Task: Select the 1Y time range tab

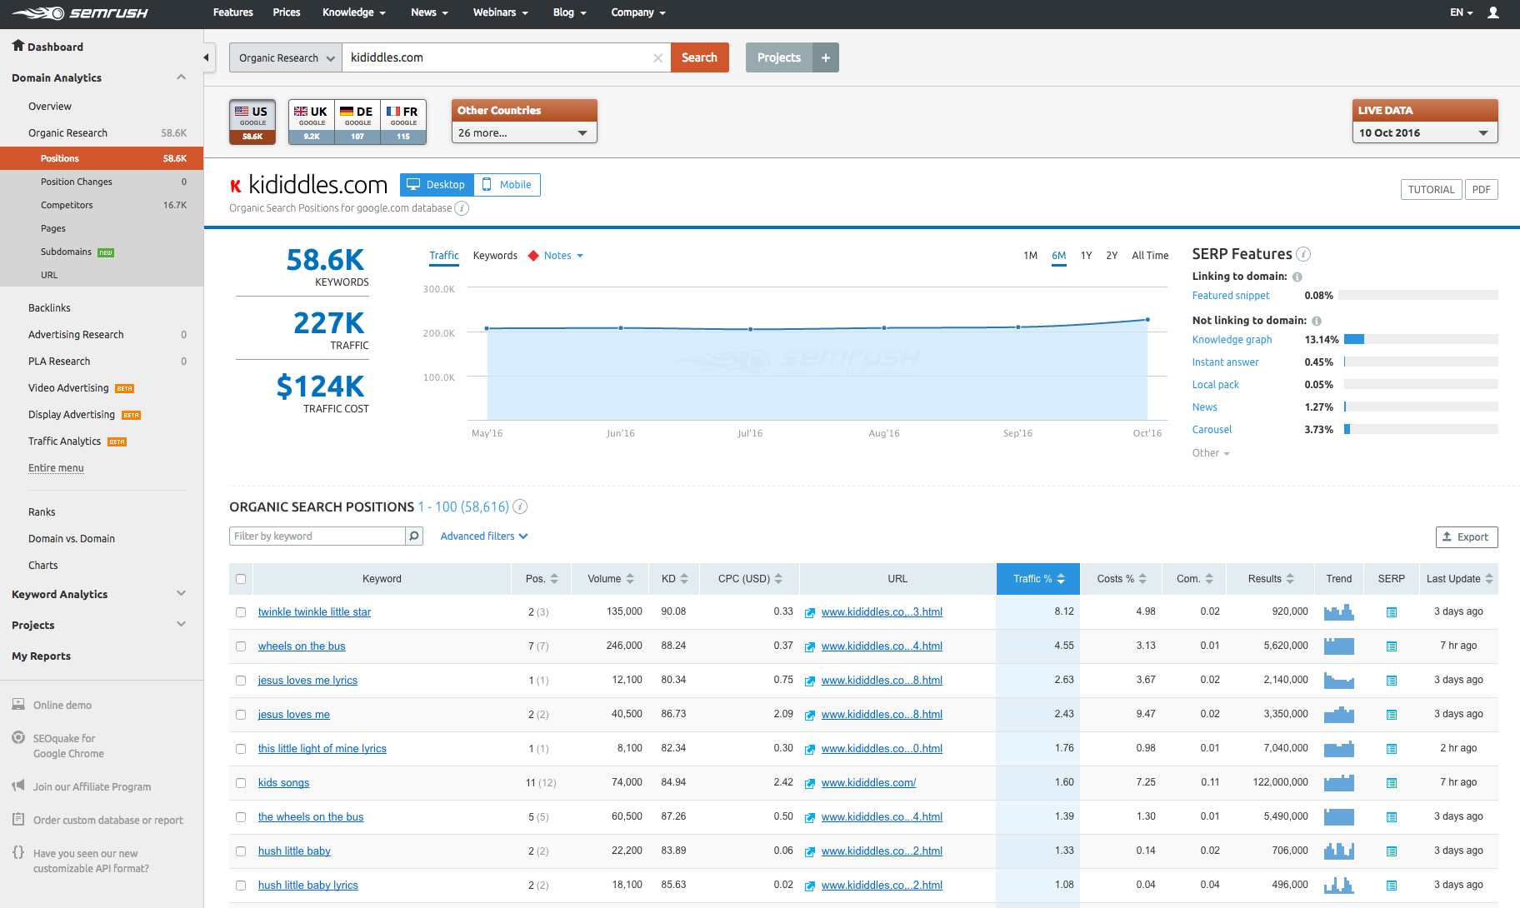Action: coord(1086,256)
